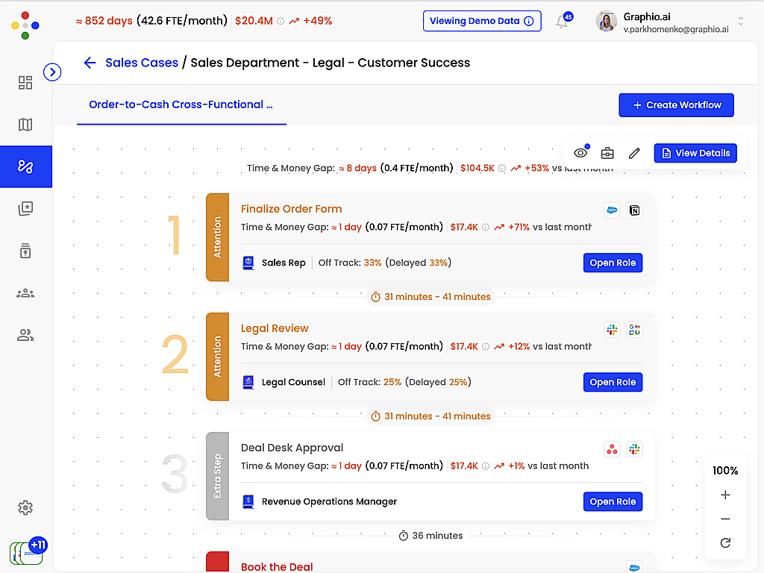Click the back arrow beside Sales Cases
The image size is (764, 573).
click(x=90, y=63)
